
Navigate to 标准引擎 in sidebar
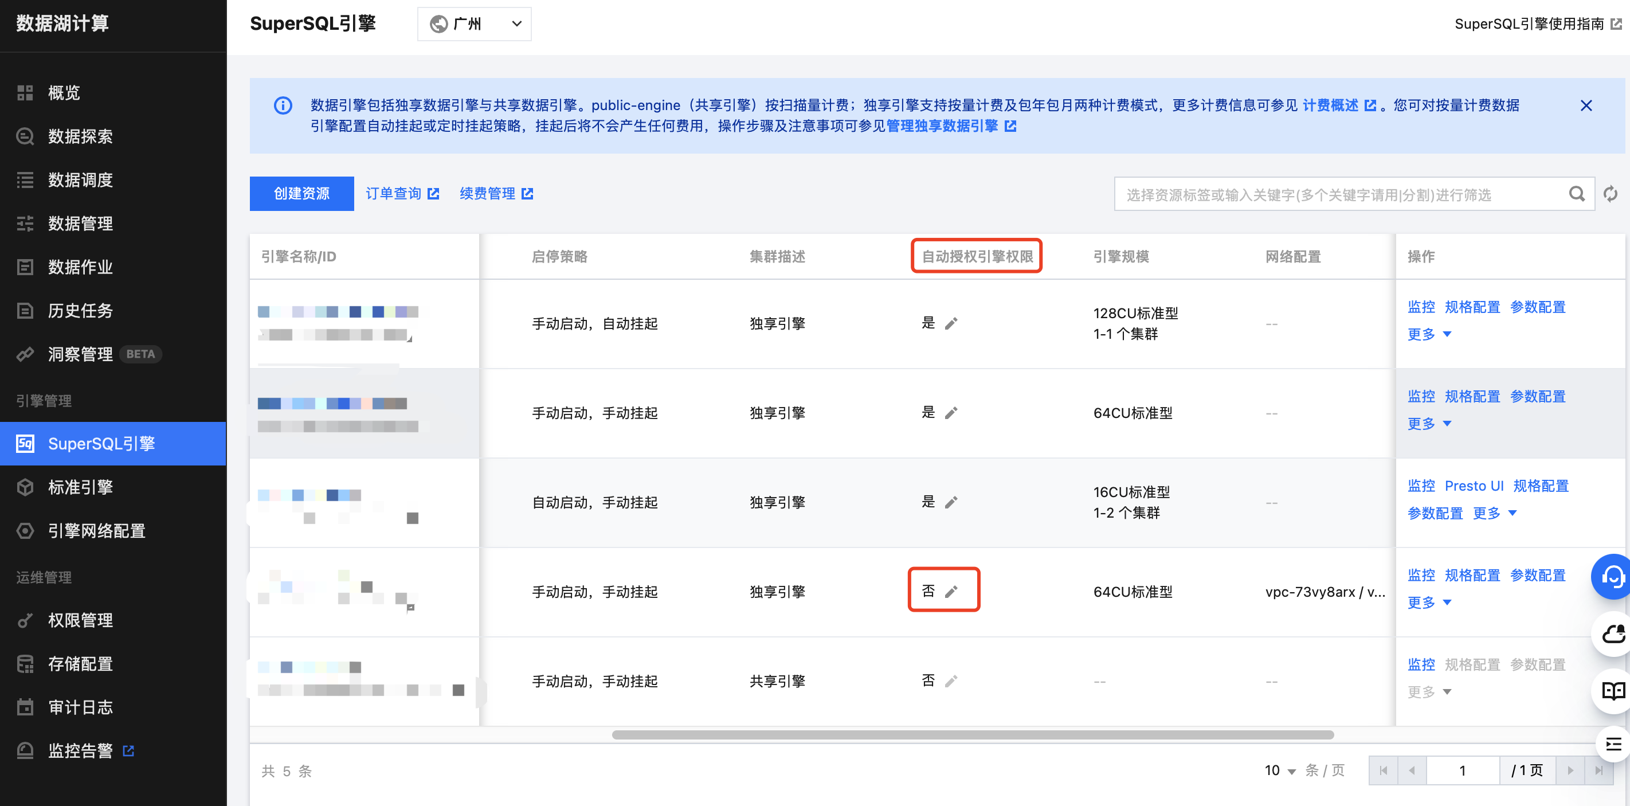(80, 487)
